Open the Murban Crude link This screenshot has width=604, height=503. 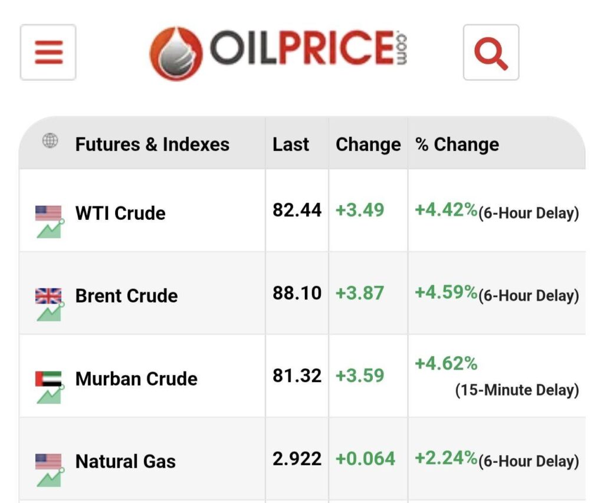click(136, 379)
